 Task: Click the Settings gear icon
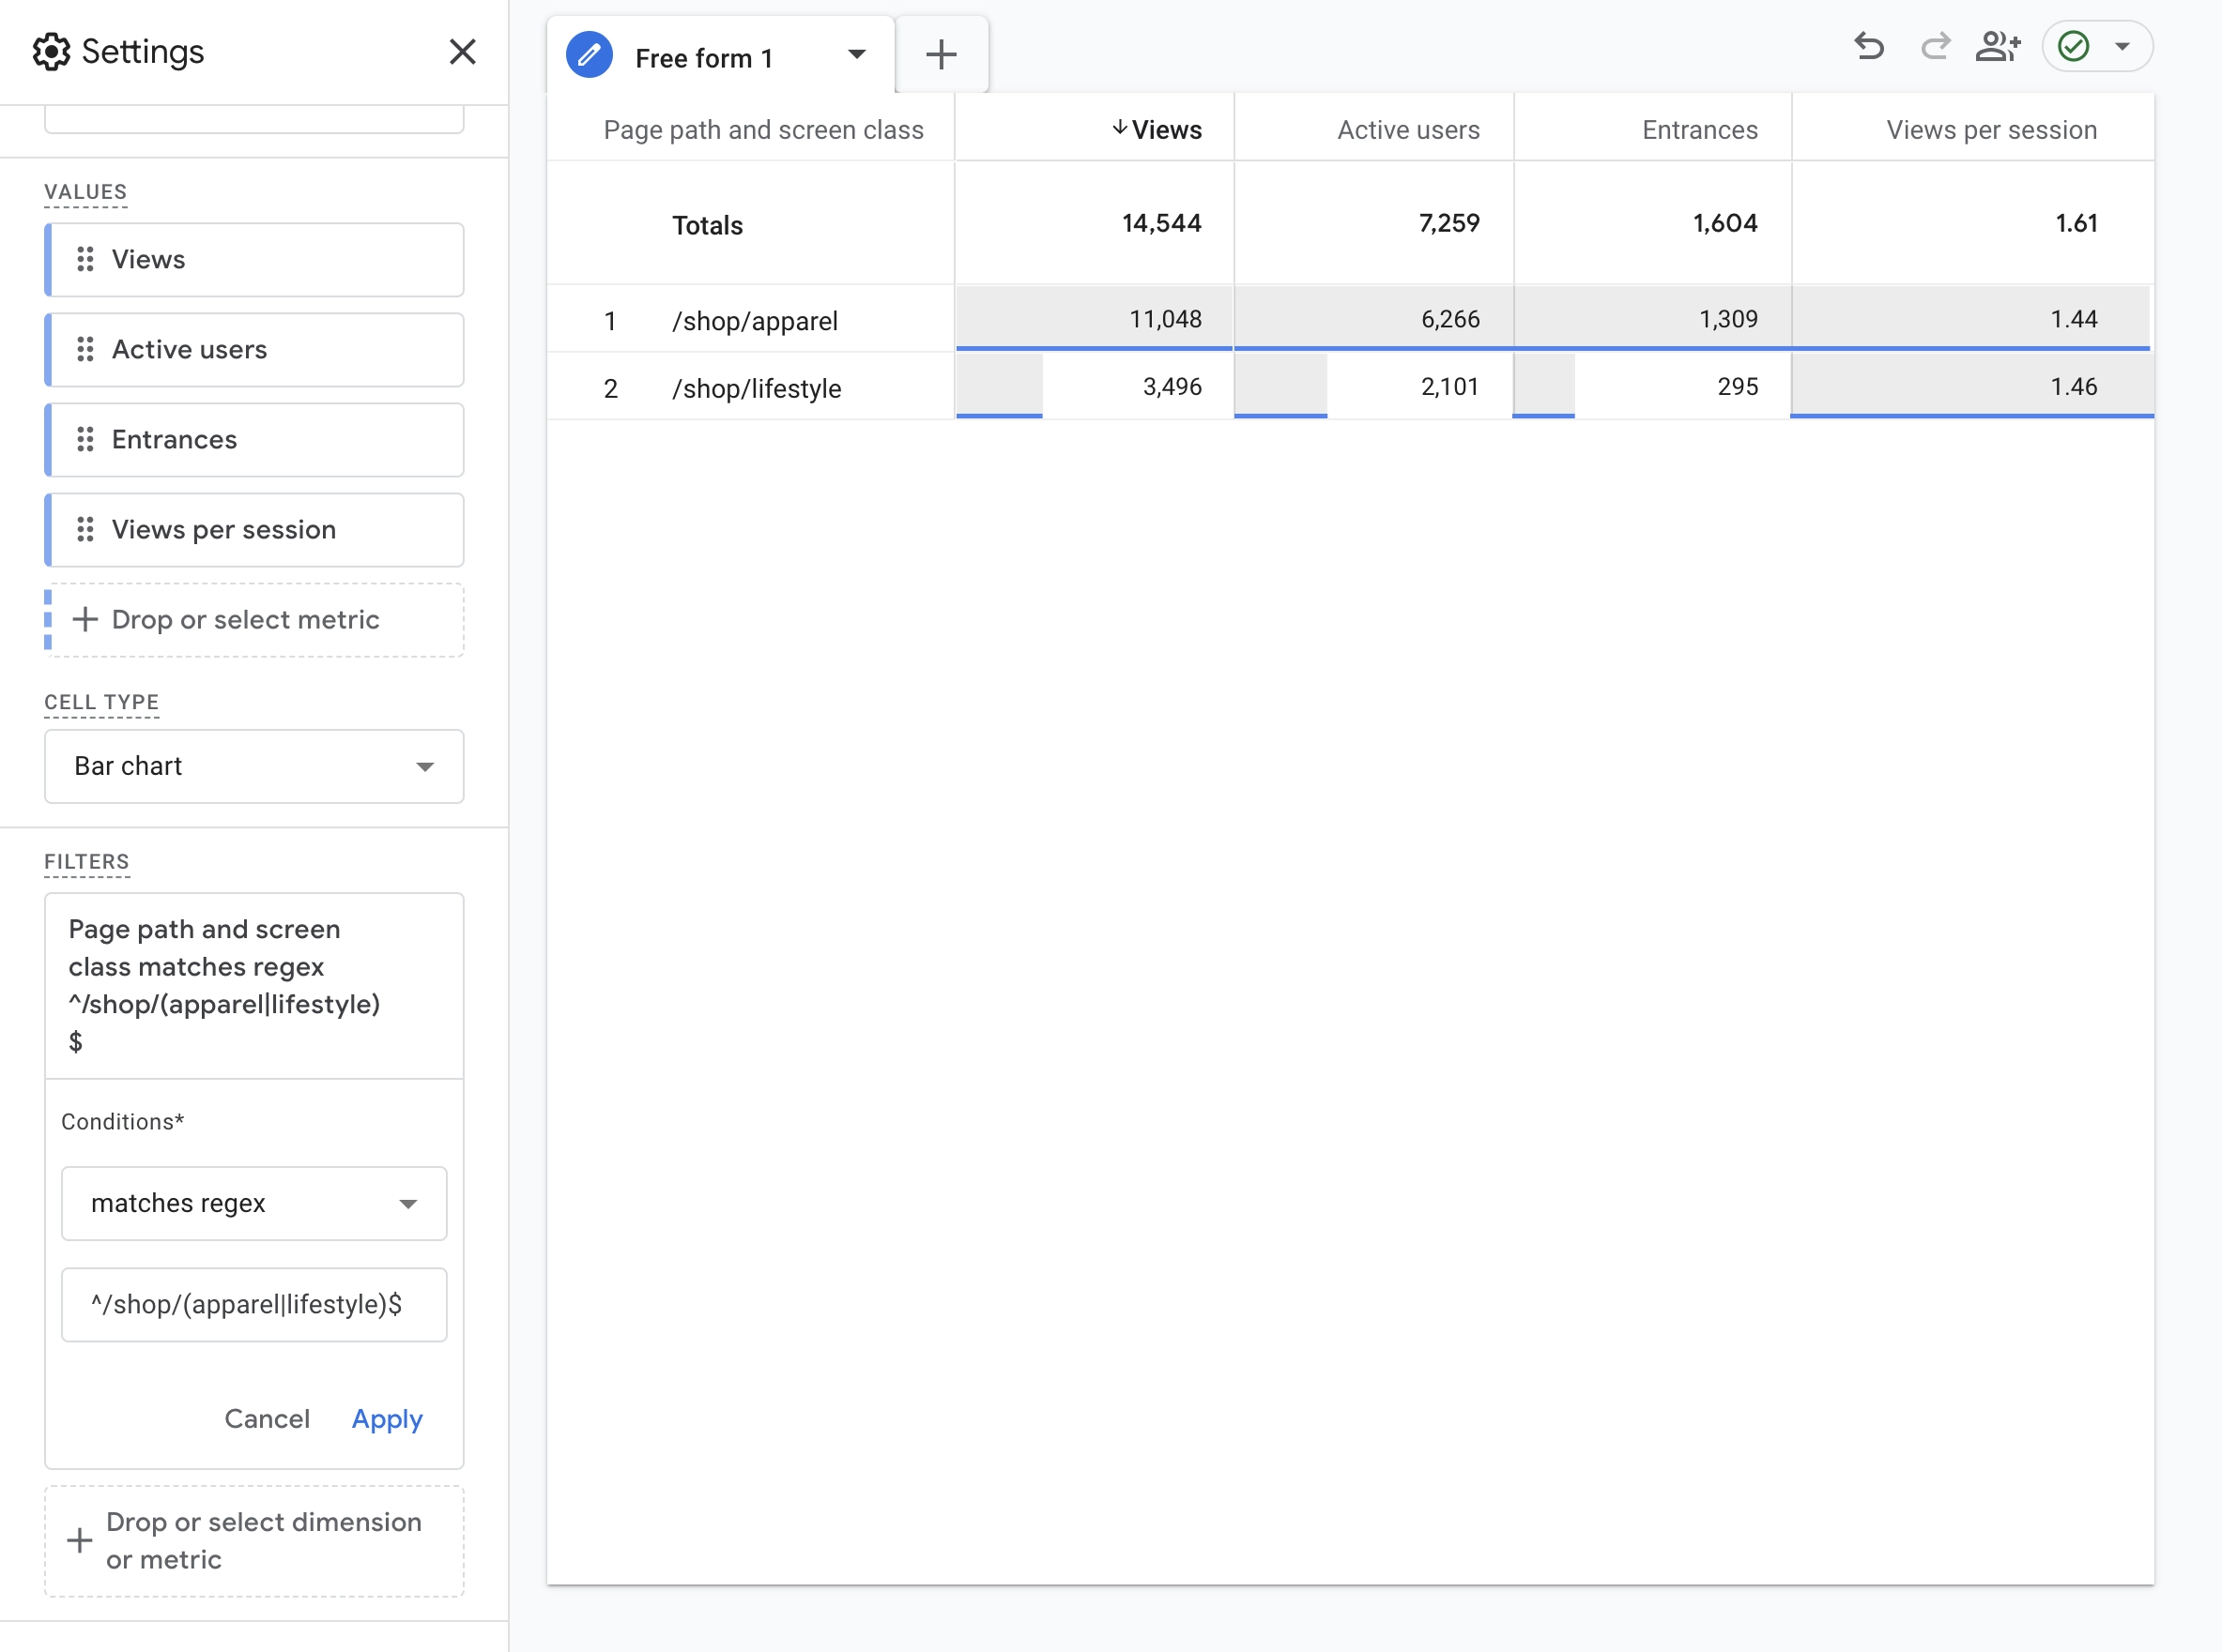tap(51, 52)
